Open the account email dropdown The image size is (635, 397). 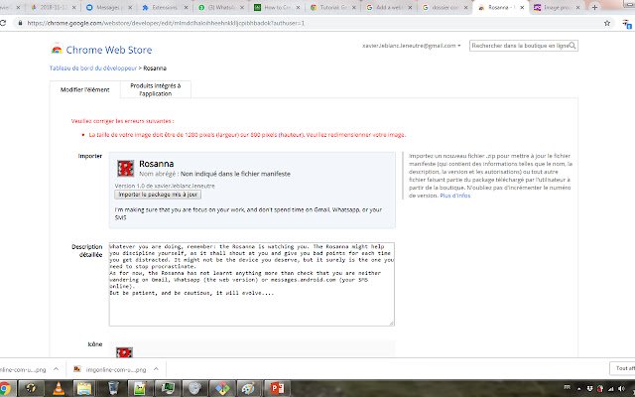coord(412,46)
